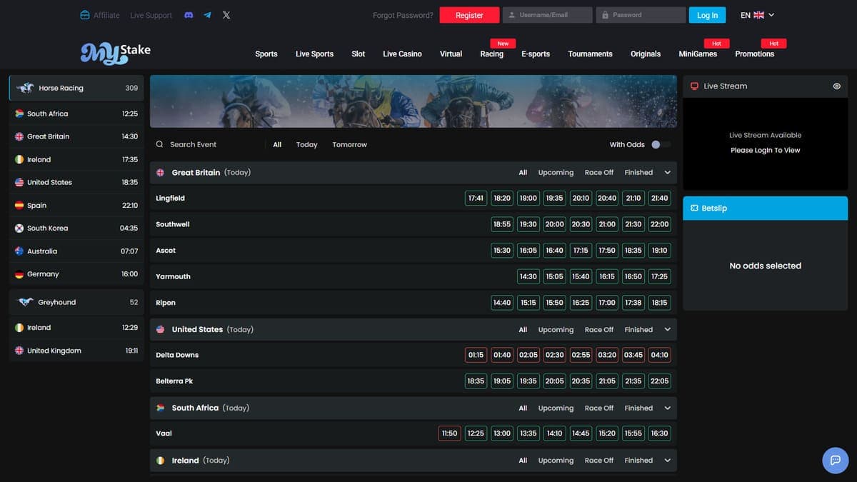857x482 pixels.
Task: Open the live chat bubble icon
Action: 836,460
